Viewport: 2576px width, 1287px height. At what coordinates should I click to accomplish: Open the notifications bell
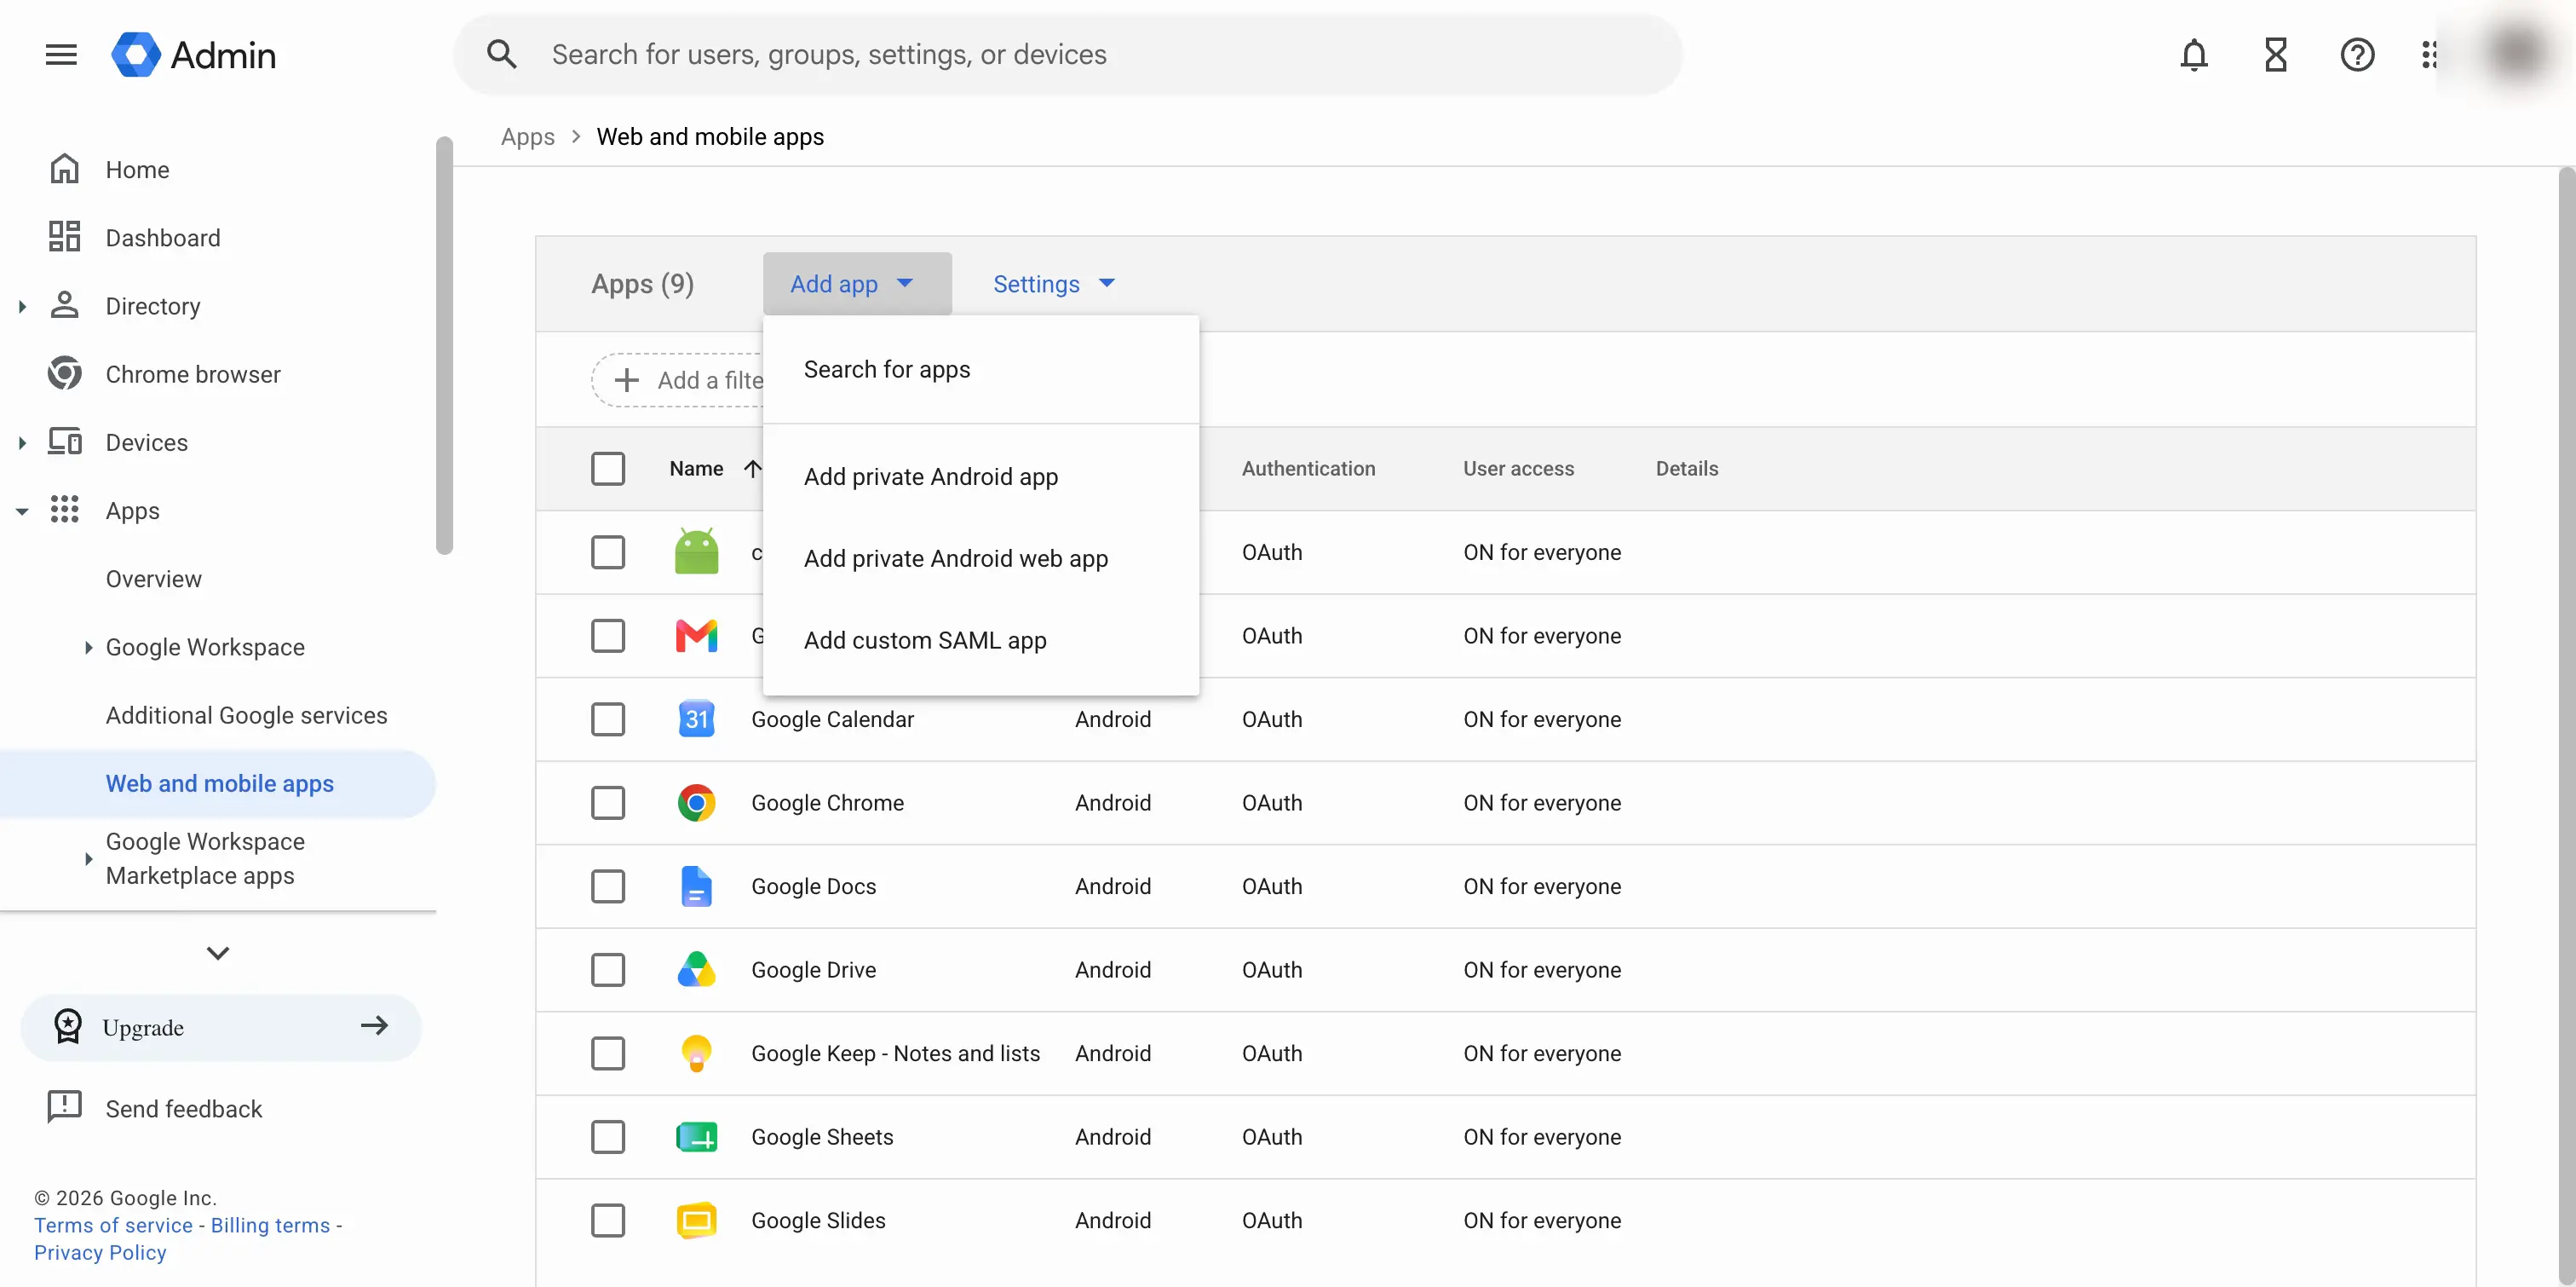tap(2193, 54)
